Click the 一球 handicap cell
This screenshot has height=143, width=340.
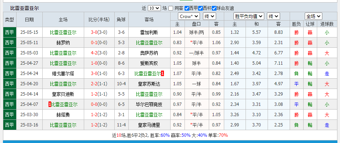point(196,84)
